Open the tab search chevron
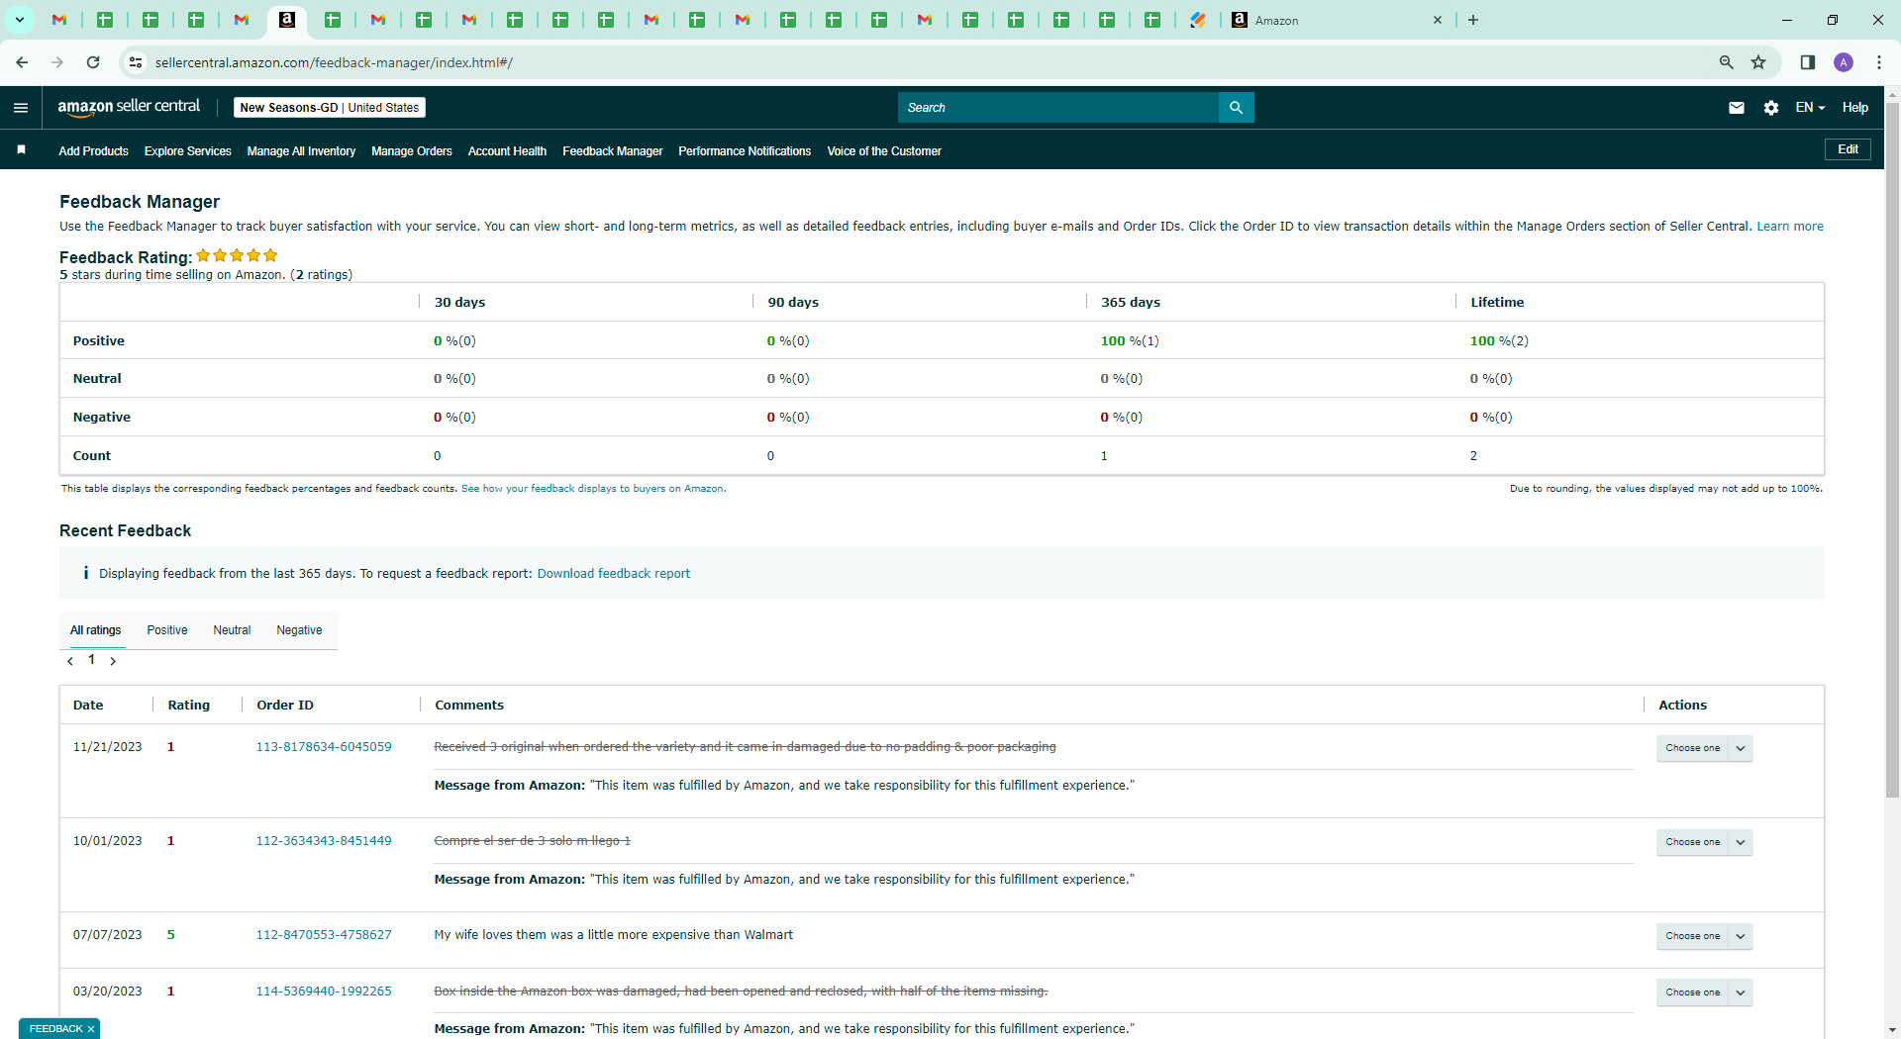 click(x=20, y=20)
